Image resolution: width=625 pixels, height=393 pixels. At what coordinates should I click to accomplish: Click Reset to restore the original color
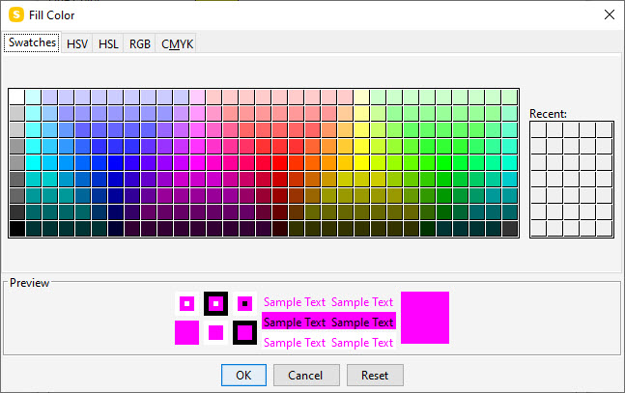375,375
